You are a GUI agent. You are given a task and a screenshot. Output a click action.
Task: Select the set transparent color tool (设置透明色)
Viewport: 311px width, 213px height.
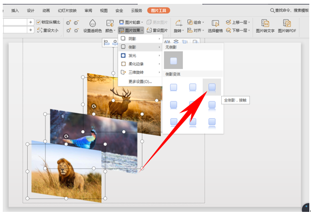pos(93,26)
